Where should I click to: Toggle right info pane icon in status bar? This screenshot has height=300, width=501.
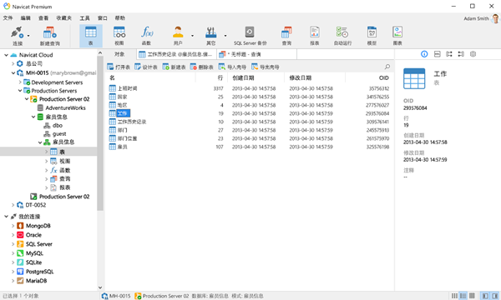495,296
